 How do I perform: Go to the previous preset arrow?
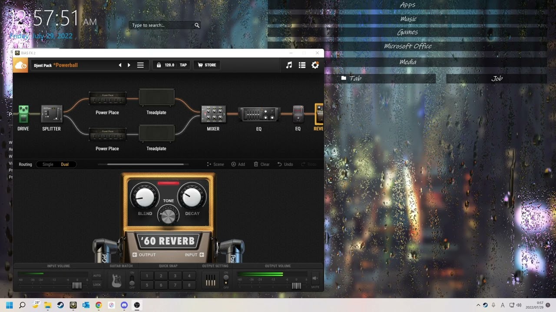pyautogui.click(x=120, y=65)
